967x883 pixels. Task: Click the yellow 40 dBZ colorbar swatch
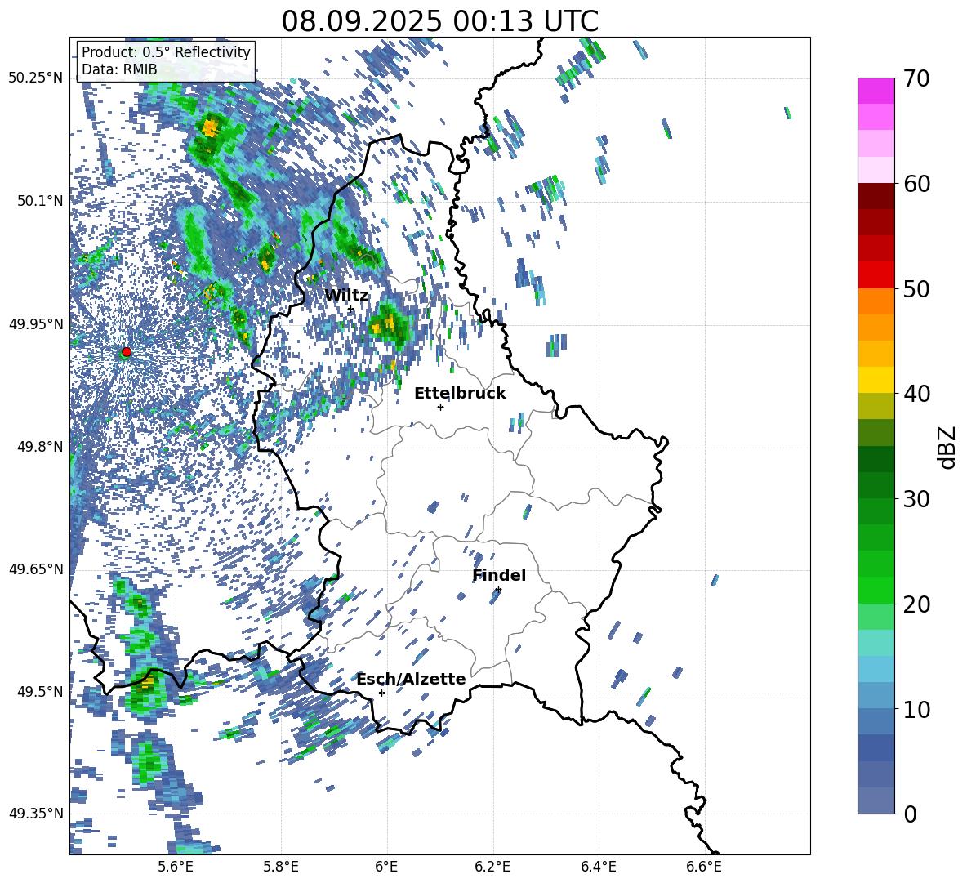[876, 380]
